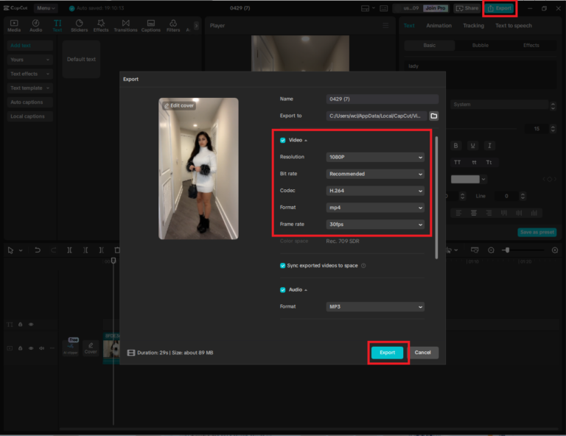Click the layout icon in the title bar

tap(366, 8)
